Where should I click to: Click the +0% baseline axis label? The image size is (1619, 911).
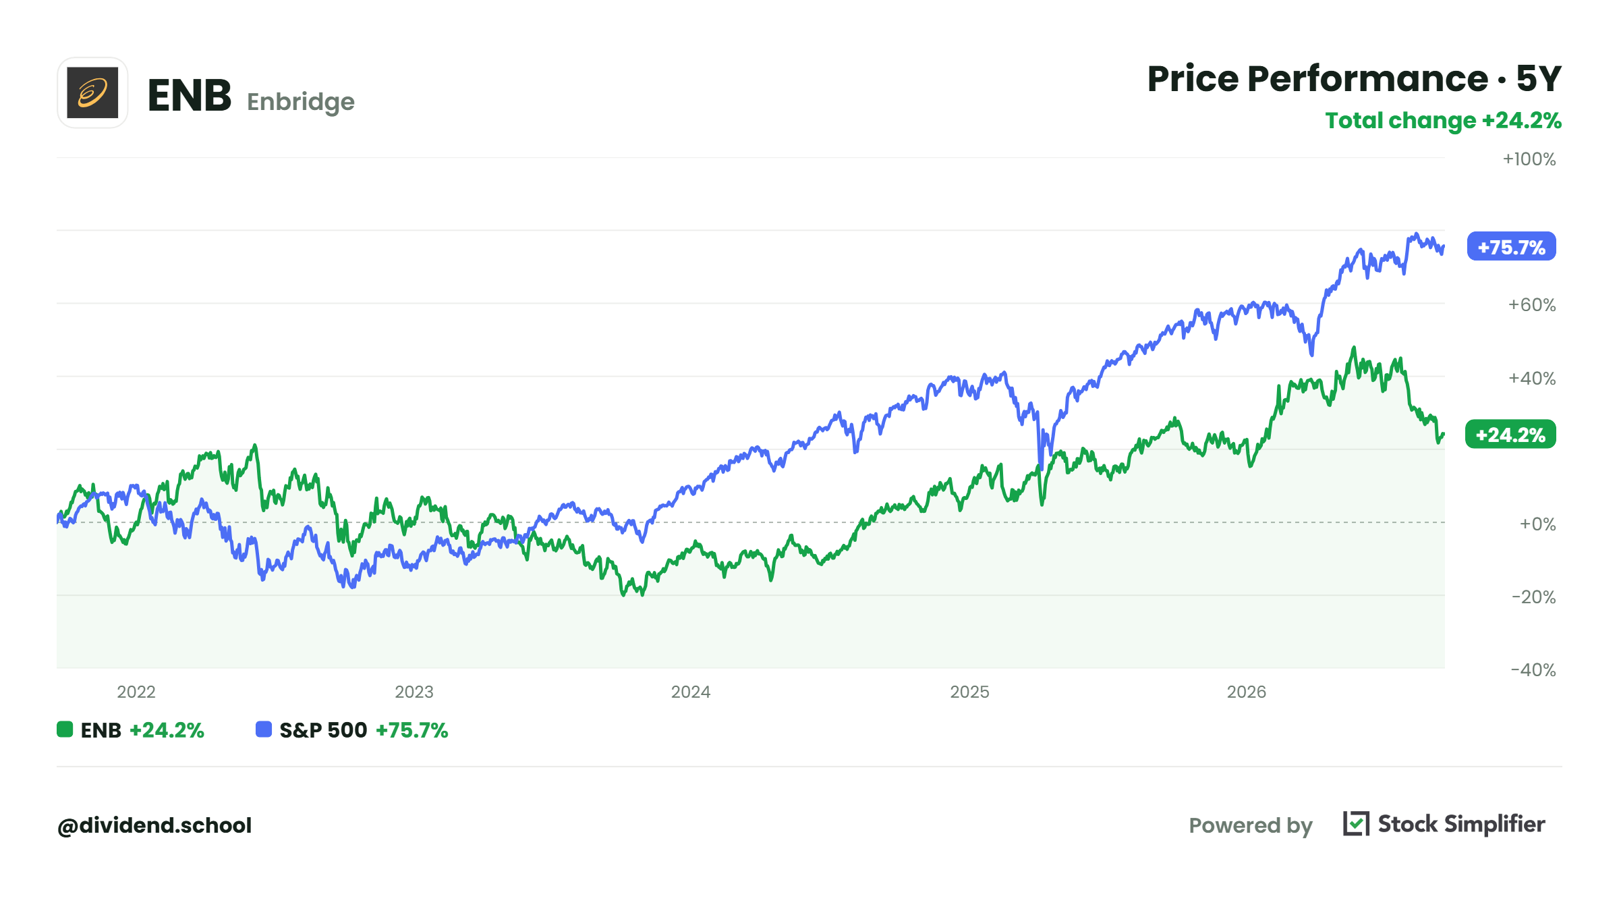coord(1537,524)
